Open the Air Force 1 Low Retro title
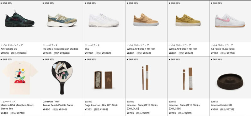 tap(223, 49)
